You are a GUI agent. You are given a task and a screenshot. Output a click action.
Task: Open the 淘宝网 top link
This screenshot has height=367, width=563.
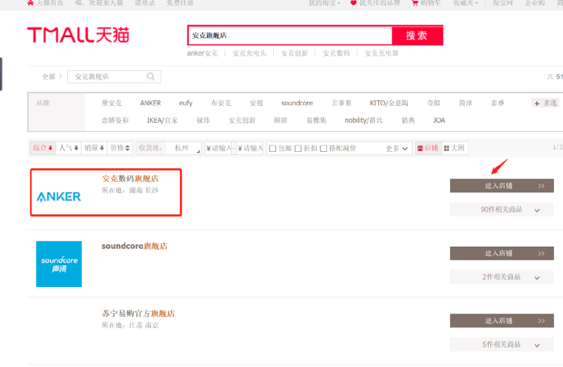[502, 3]
